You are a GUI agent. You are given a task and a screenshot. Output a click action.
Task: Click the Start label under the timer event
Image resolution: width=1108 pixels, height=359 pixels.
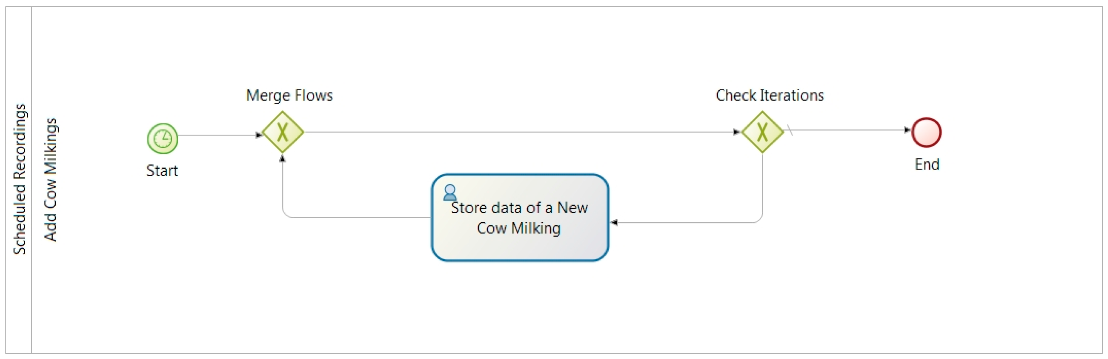click(162, 170)
